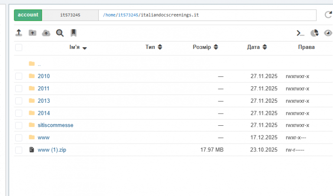333x196 pixels.
Task: Open the search magnifier tool
Action: [x=60, y=33]
